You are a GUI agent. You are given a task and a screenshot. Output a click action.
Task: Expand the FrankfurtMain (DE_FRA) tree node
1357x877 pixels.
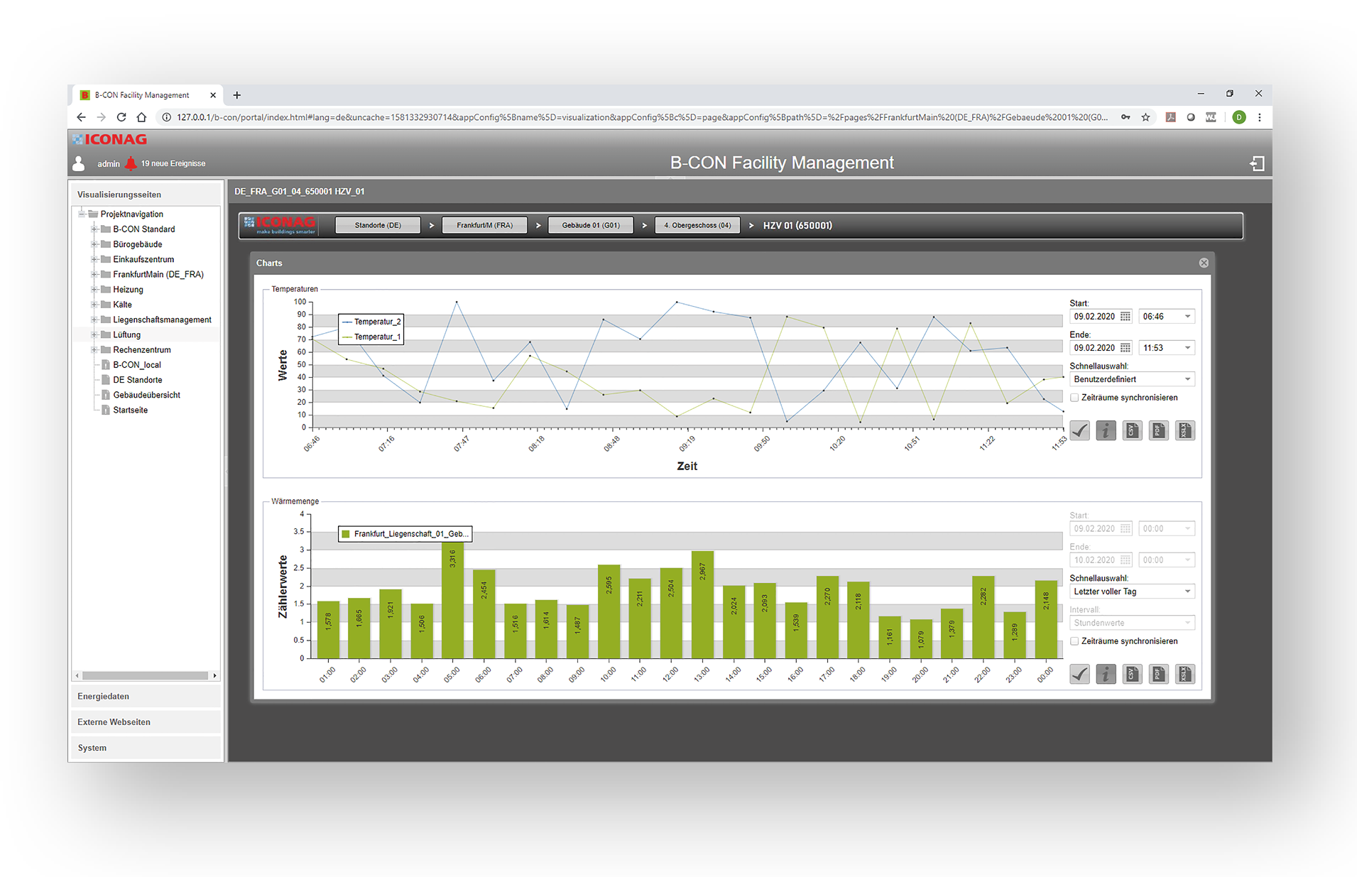[x=94, y=274]
